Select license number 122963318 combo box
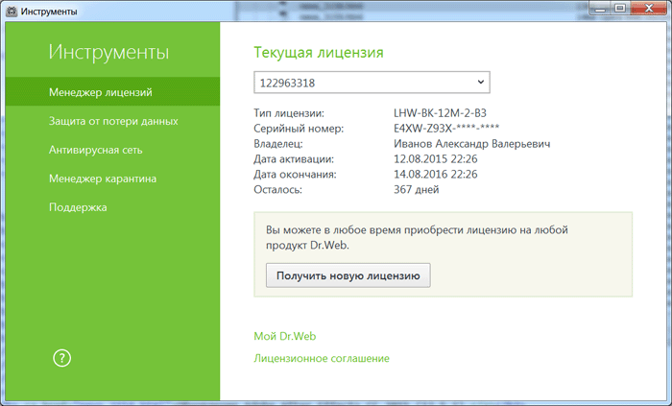This screenshot has height=406, width=672. coord(372,83)
